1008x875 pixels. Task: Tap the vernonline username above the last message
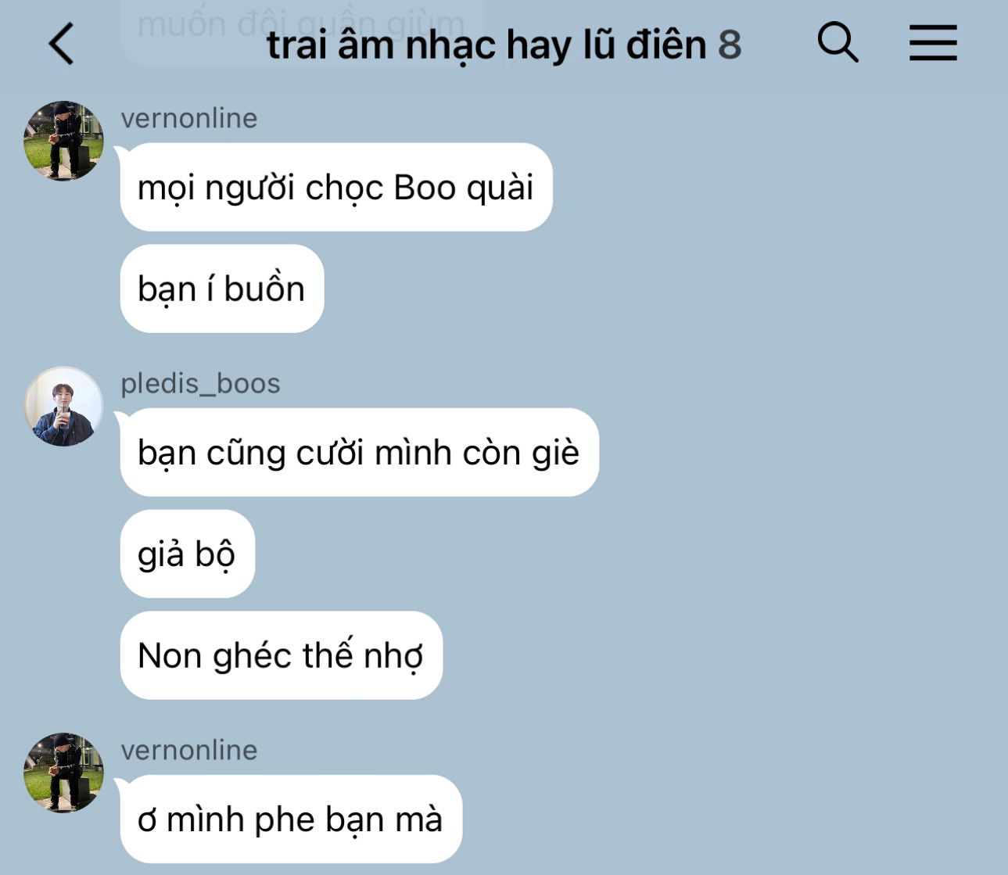(189, 750)
